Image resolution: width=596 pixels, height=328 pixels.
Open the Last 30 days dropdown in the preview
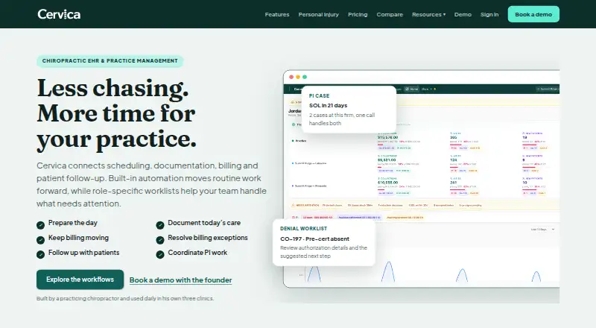point(543,230)
